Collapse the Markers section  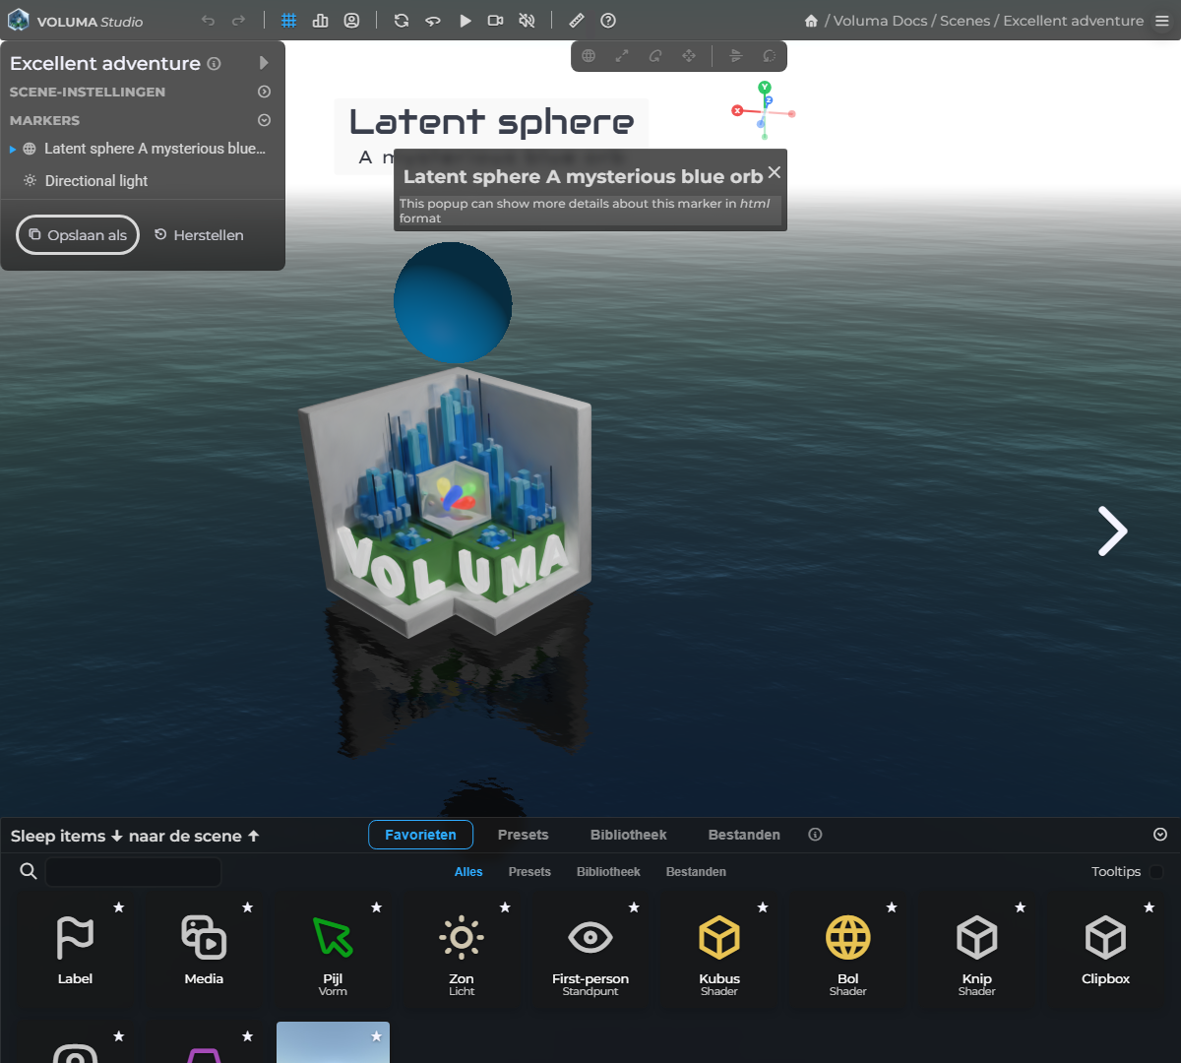(264, 120)
